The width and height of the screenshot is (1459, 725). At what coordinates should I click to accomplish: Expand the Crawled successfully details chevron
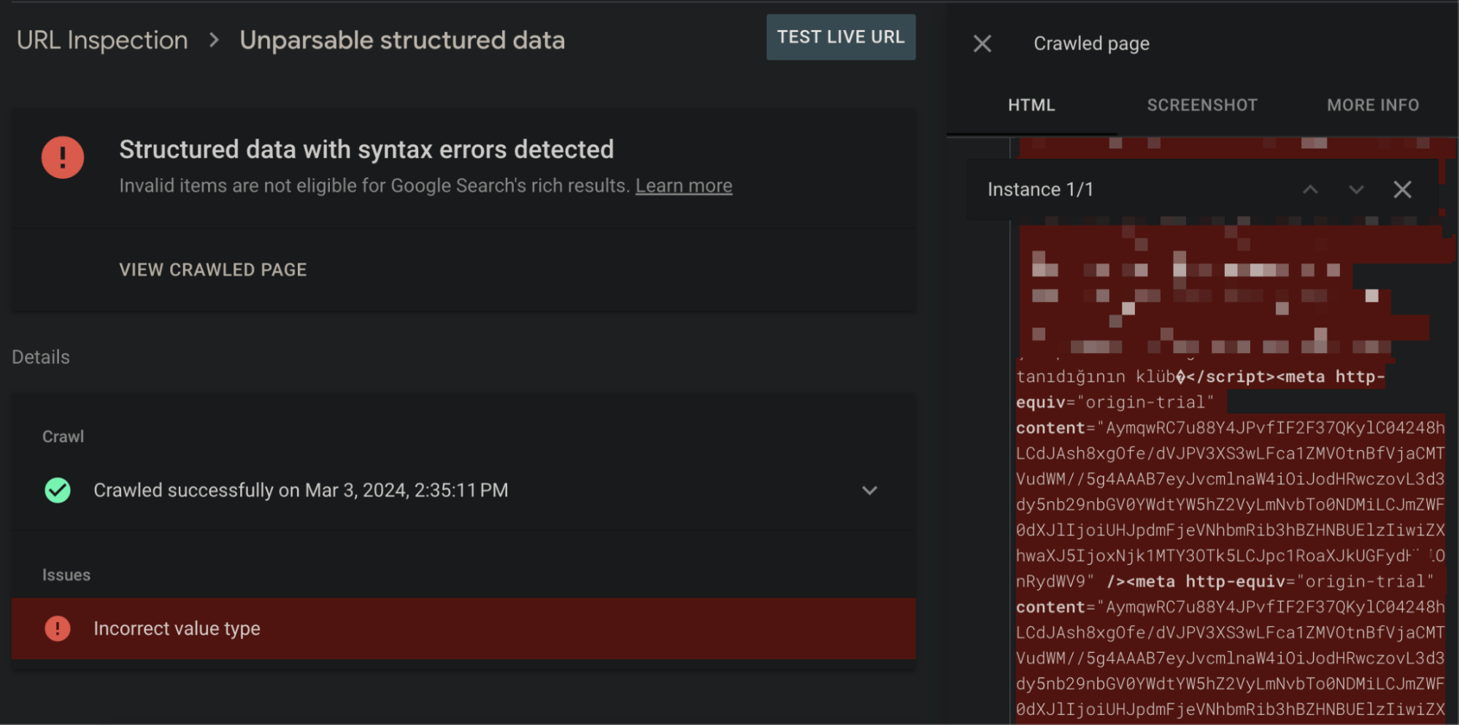(x=869, y=490)
